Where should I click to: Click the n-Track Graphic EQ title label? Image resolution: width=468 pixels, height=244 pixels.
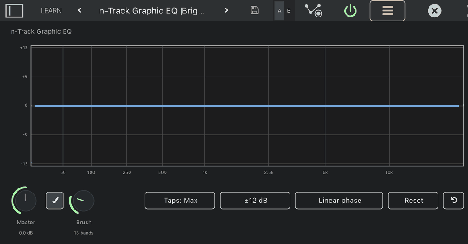point(41,31)
